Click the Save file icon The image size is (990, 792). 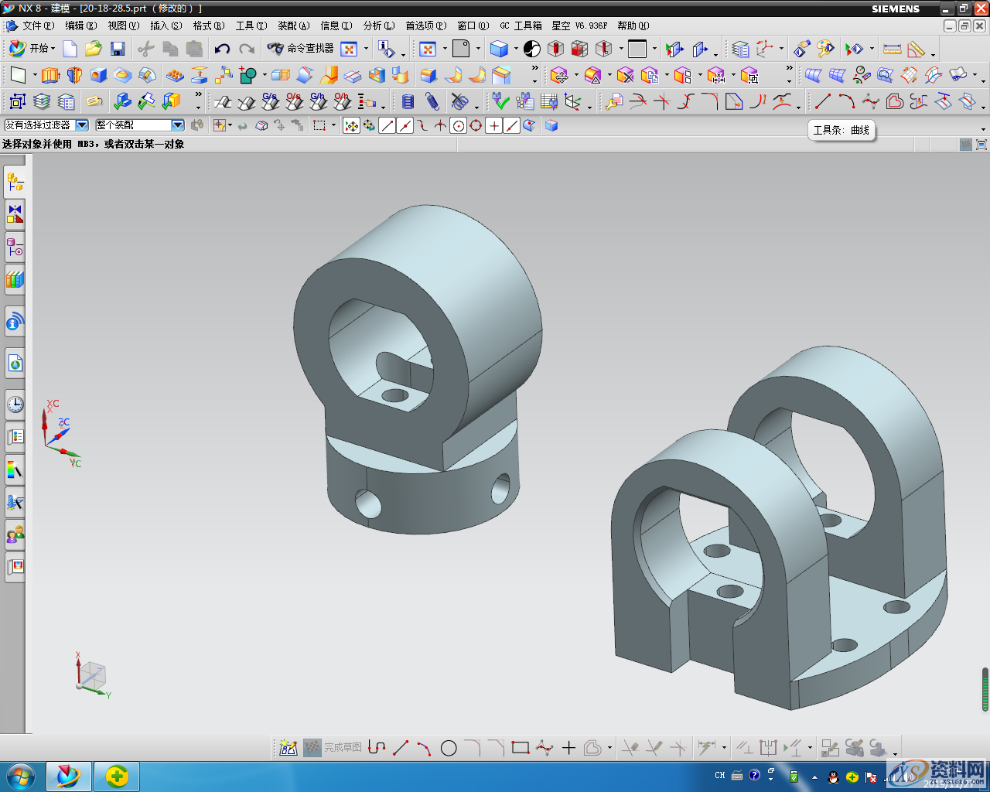[118, 49]
